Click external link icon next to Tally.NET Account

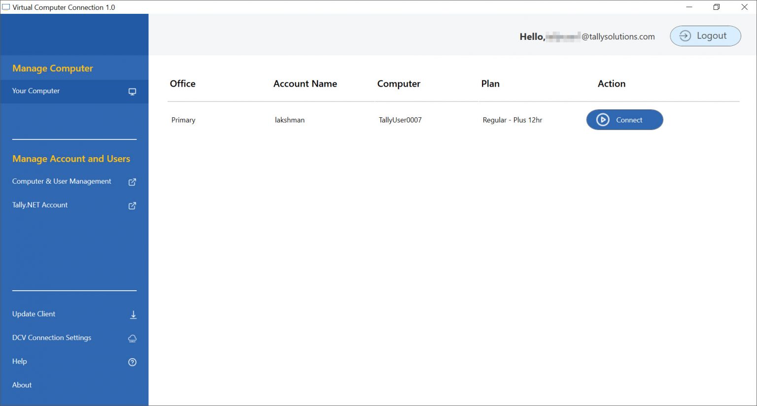(x=132, y=205)
